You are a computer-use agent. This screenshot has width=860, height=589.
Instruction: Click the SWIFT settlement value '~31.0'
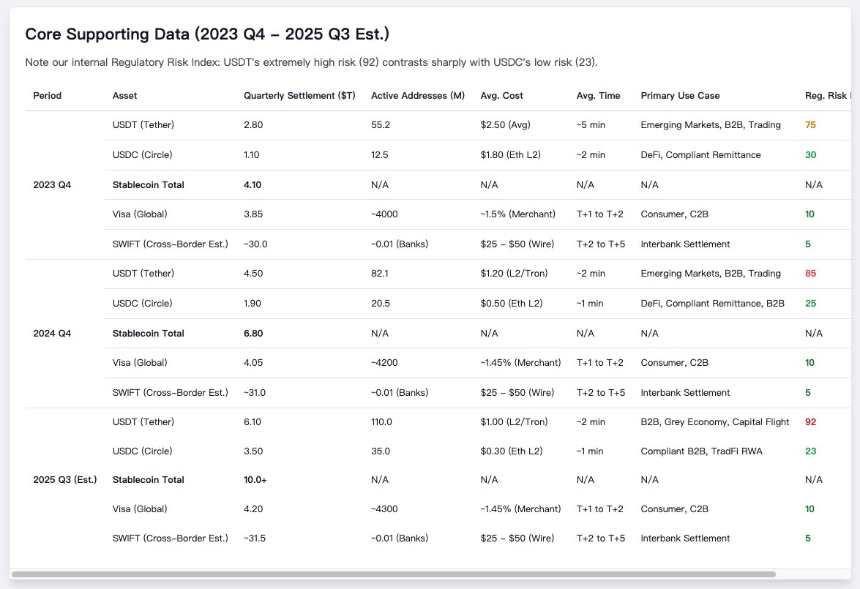(x=255, y=393)
